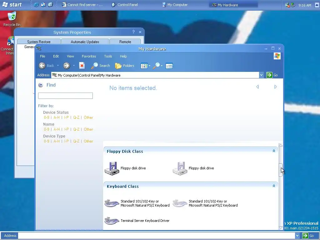This screenshot has height=240, width=320.
Task: Open the Tools menu
Action: (x=108, y=56)
